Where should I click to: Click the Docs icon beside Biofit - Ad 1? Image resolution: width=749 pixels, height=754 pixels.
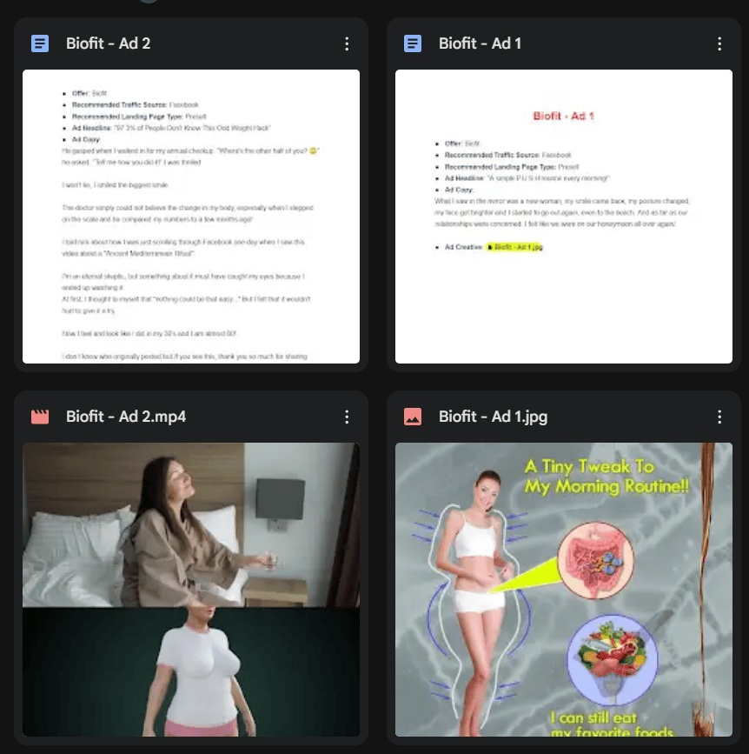(413, 43)
